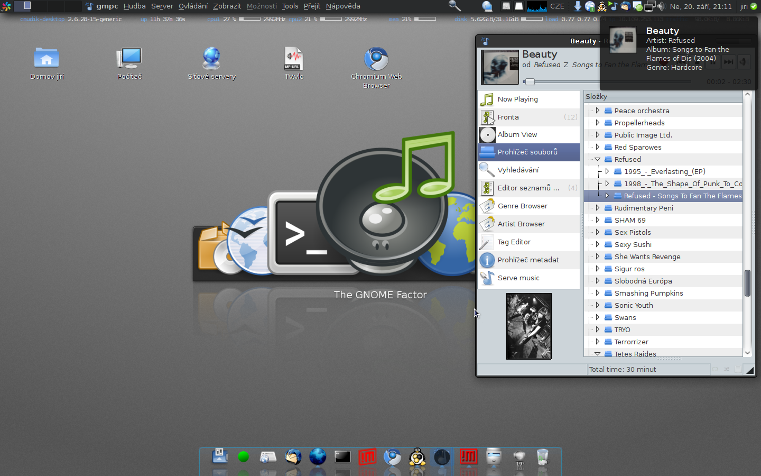Open Počítač desktop icon

click(129, 63)
